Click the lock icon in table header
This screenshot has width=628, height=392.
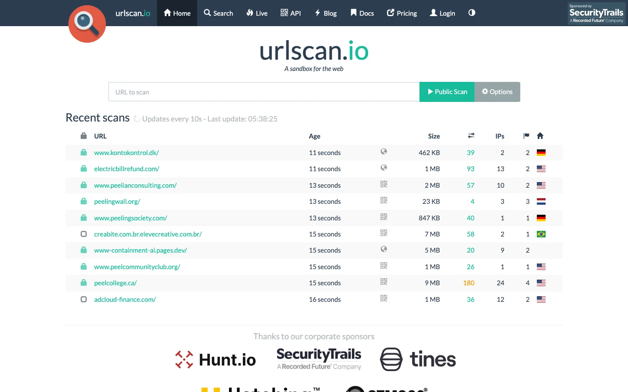point(84,136)
